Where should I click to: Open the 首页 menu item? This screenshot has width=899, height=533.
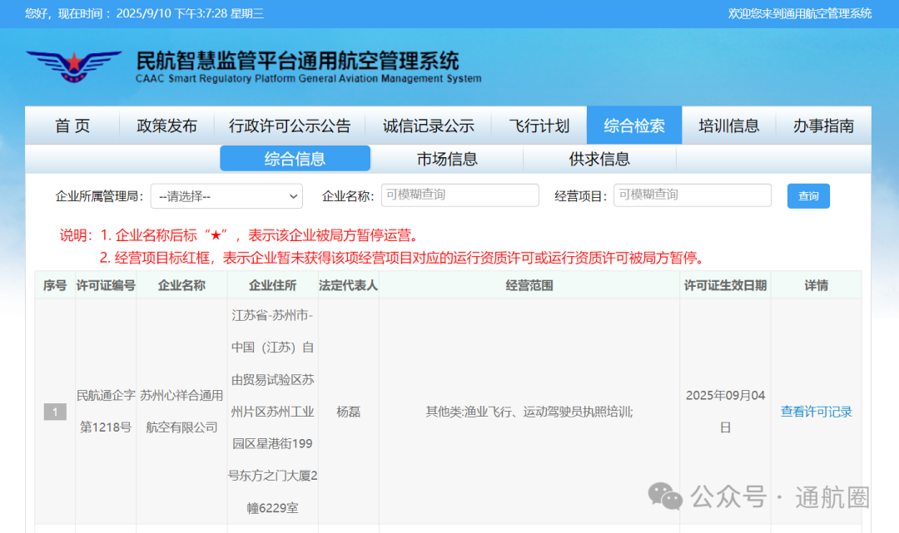73,125
